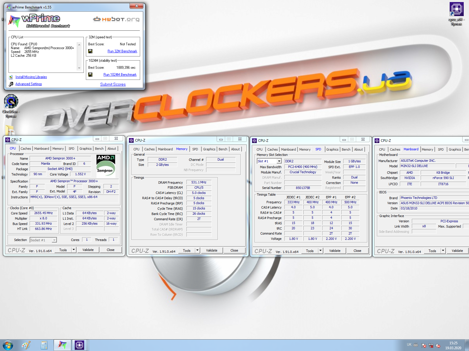The image size is (469, 351).
Task: Click the CPU List scrollbar up arrow
Action: [x=79, y=44]
